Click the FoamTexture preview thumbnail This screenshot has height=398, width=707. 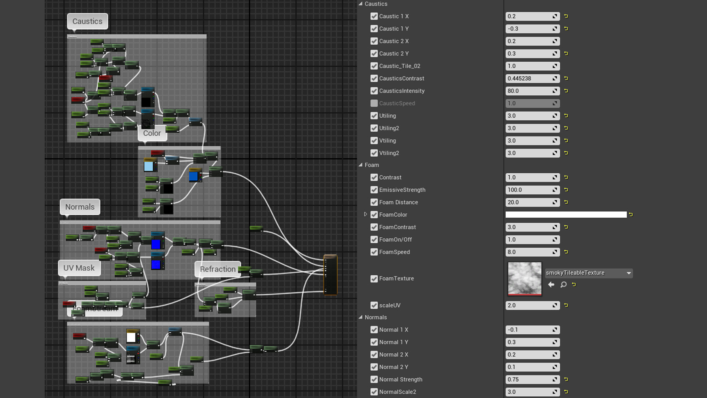[x=524, y=279]
